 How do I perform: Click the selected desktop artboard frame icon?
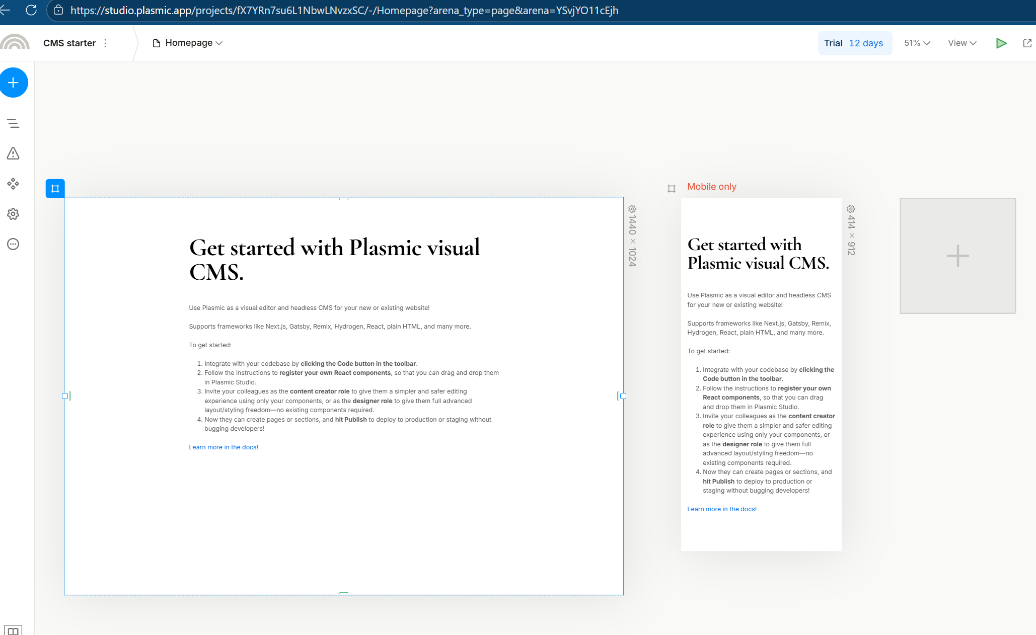pos(55,189)
